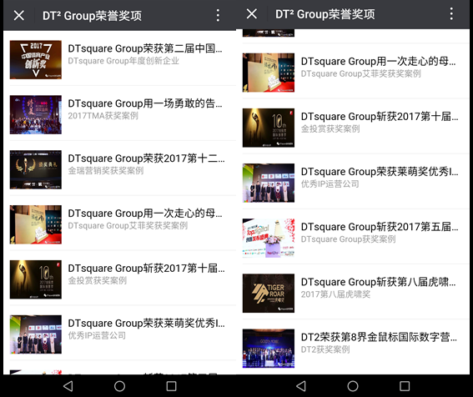Open 莱萌奖 stage photo thumbnail on right screen
The image size is (473, 397).
pyautogui.click(x=269, y=183)
